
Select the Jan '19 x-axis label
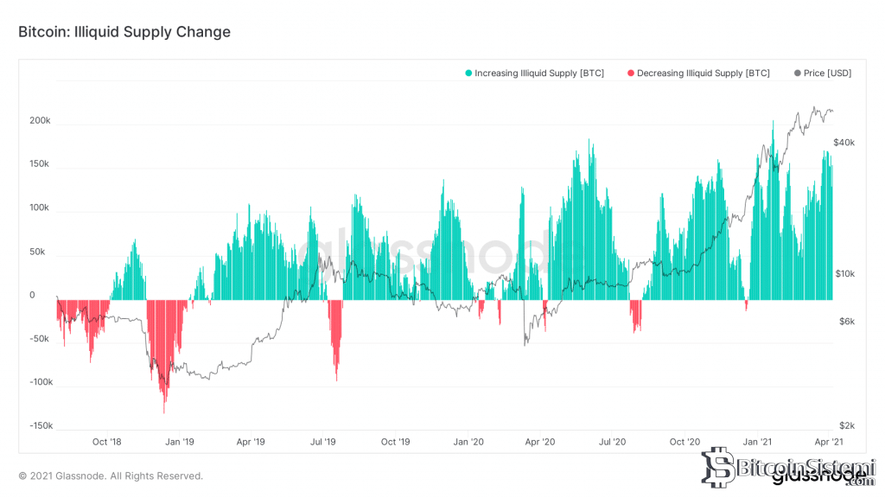180,442
